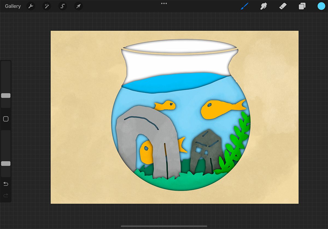Select the Smudge tool
This screenshot has height=229, width=328.
tap(263, 6)
